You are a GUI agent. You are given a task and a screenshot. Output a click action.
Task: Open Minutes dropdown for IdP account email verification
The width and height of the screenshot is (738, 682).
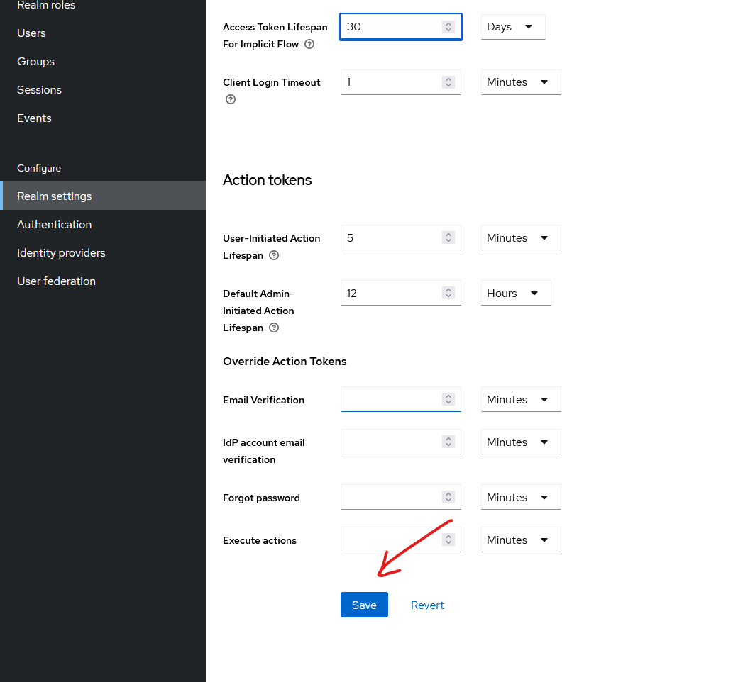520,442
